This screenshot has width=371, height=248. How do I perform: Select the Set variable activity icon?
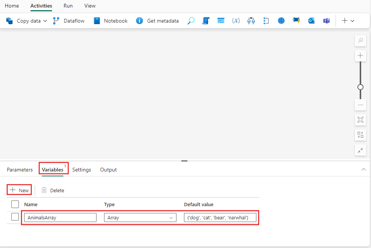coord(236,21)
